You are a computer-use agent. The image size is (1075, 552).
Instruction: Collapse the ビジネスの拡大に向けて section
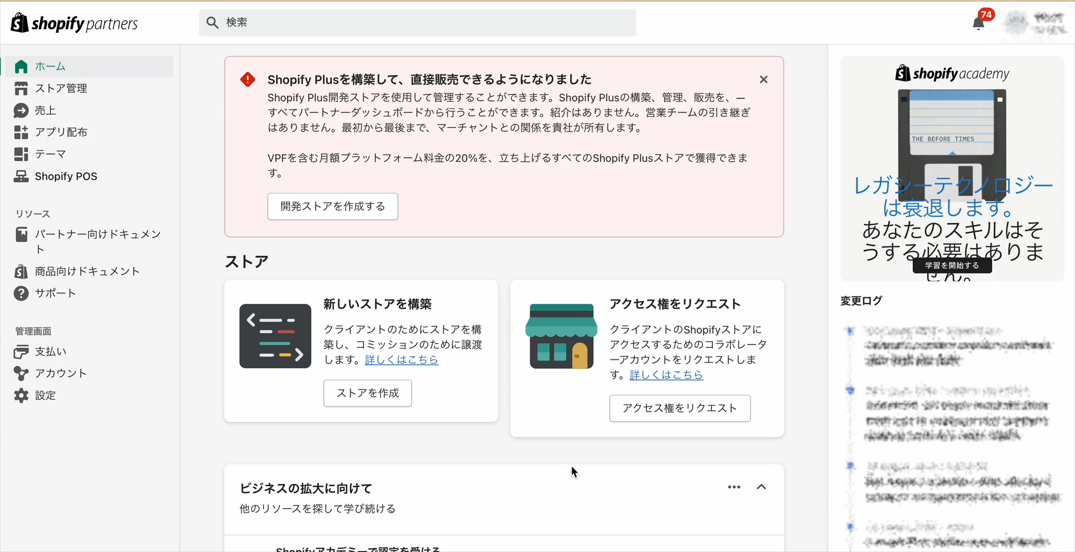pyautogui.click(x=761, y=487)
